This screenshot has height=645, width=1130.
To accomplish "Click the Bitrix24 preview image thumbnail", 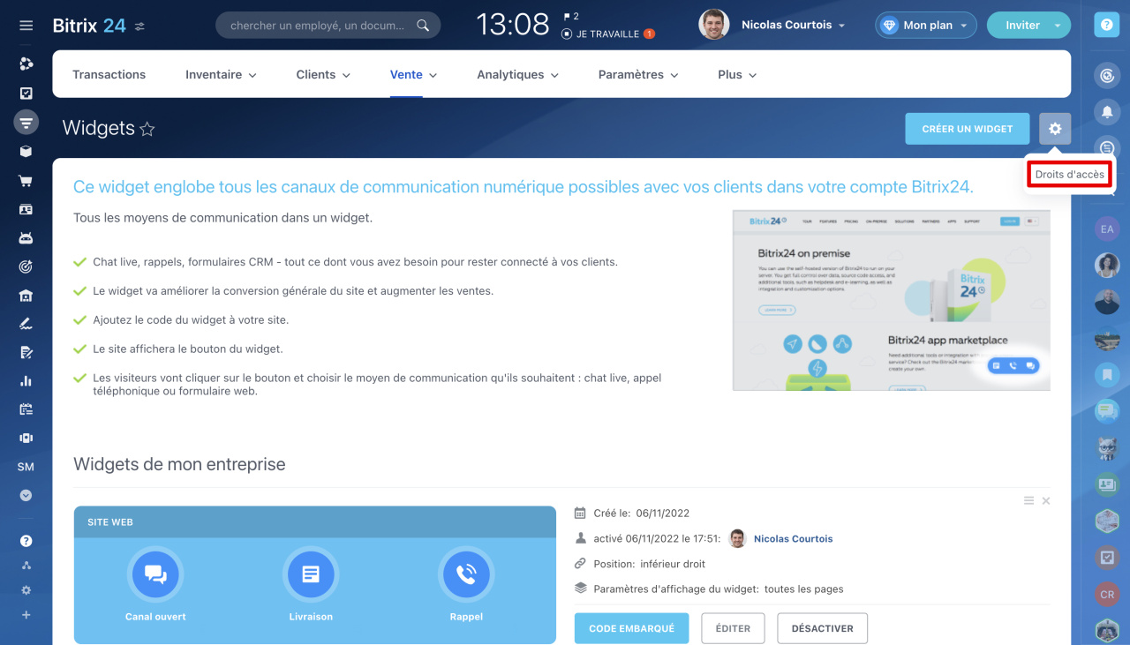I will click(892, 300).
